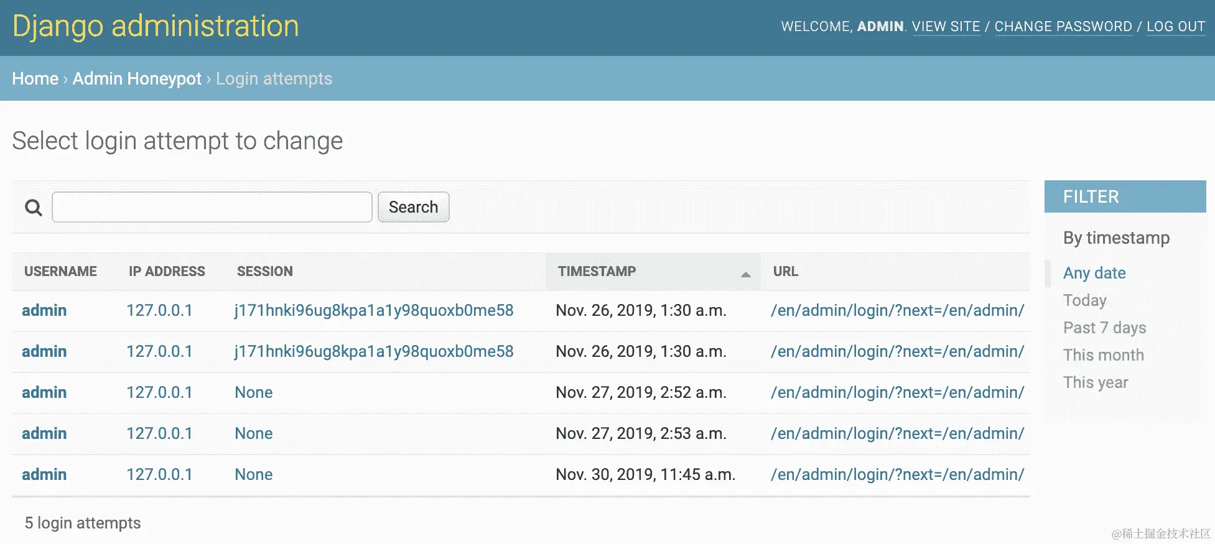The image size is (1215, 544).
Task: Click the FILTER panel header
Action: pos(1125,196)
